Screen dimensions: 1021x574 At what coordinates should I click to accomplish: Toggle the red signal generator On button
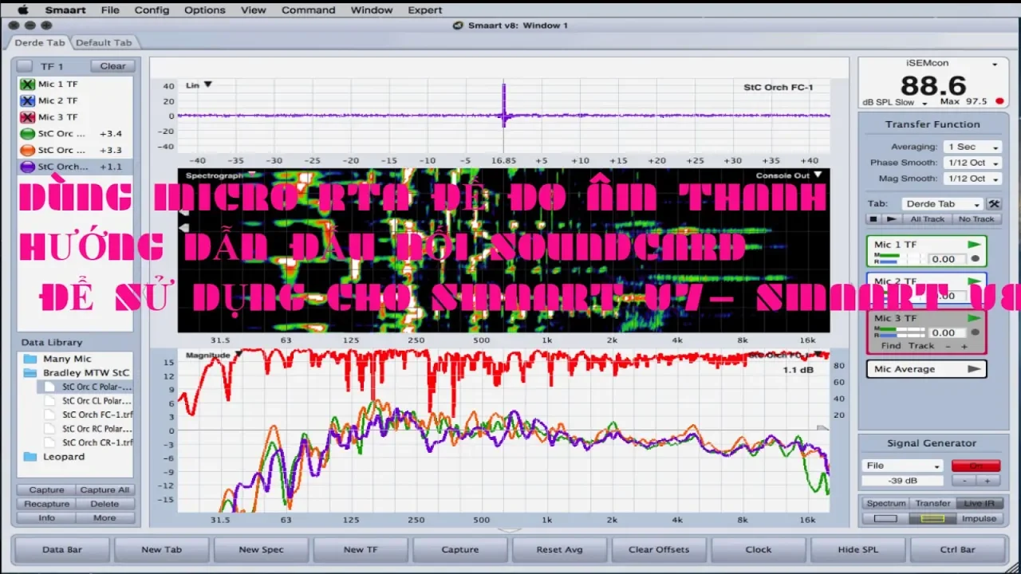coord(976,466)
